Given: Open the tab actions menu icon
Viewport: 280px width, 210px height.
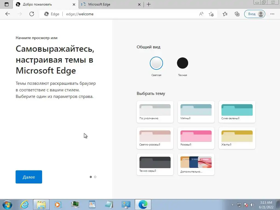Looking at the screenshot, I should (x=7, y=4).
